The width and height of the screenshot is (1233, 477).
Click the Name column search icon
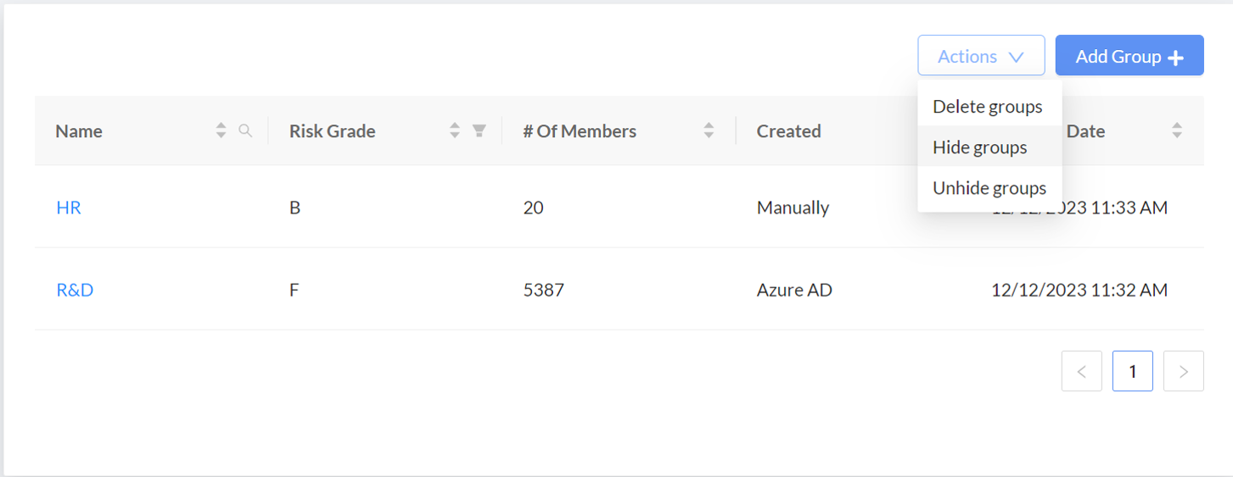245,130
